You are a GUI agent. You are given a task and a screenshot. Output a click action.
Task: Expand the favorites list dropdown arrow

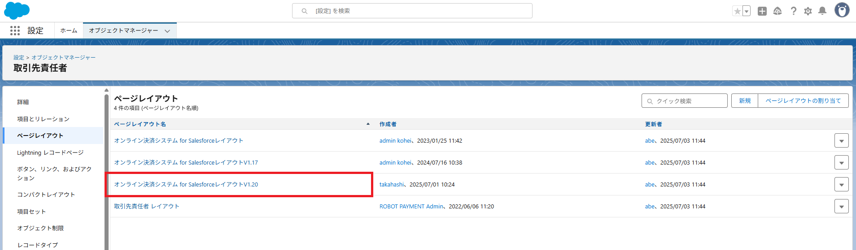tap(747, 11)
